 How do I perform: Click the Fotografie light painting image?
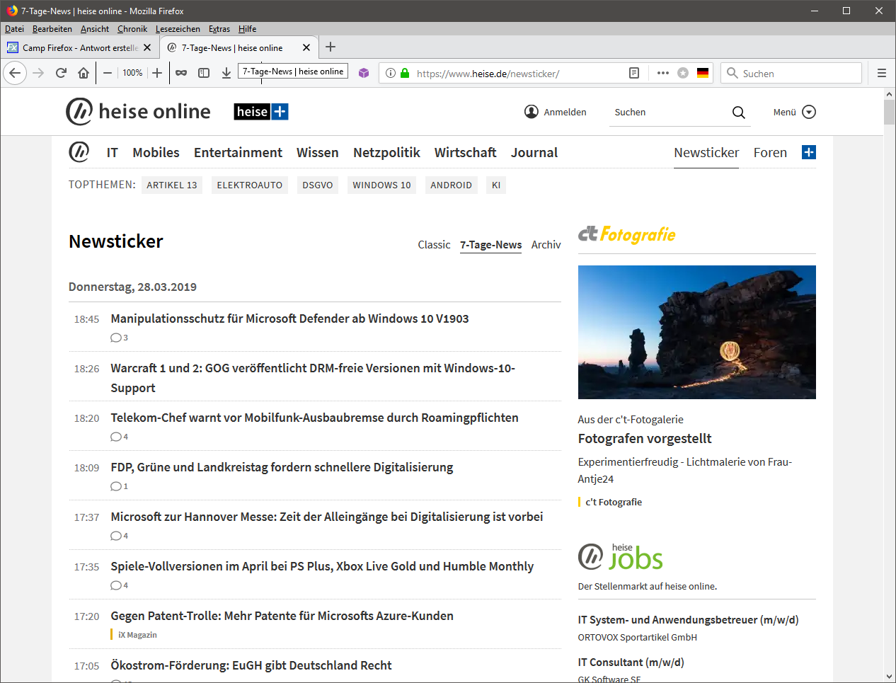(x=696, y=332)
